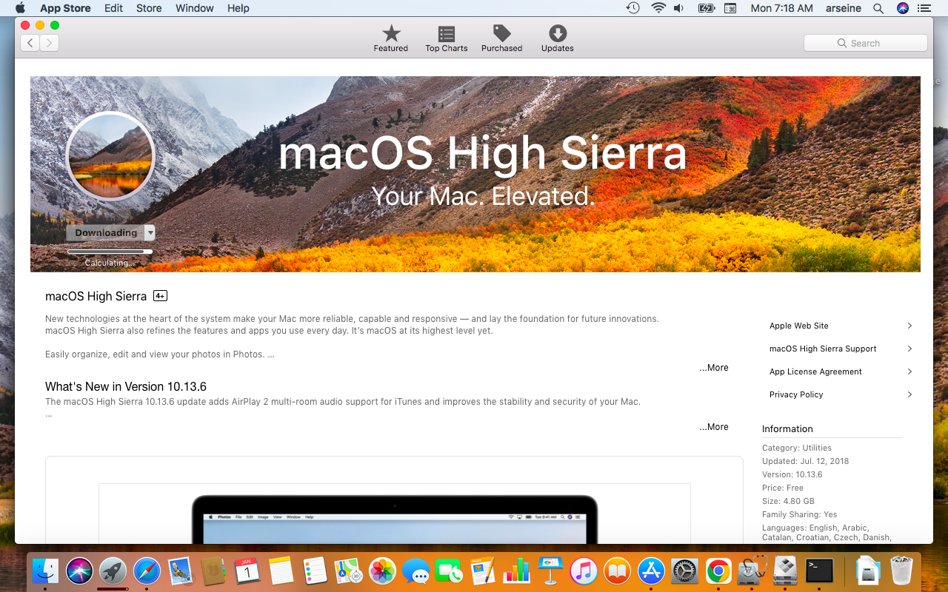Open Top Charts list icon

pyautogui.click(x=446, y=34)
